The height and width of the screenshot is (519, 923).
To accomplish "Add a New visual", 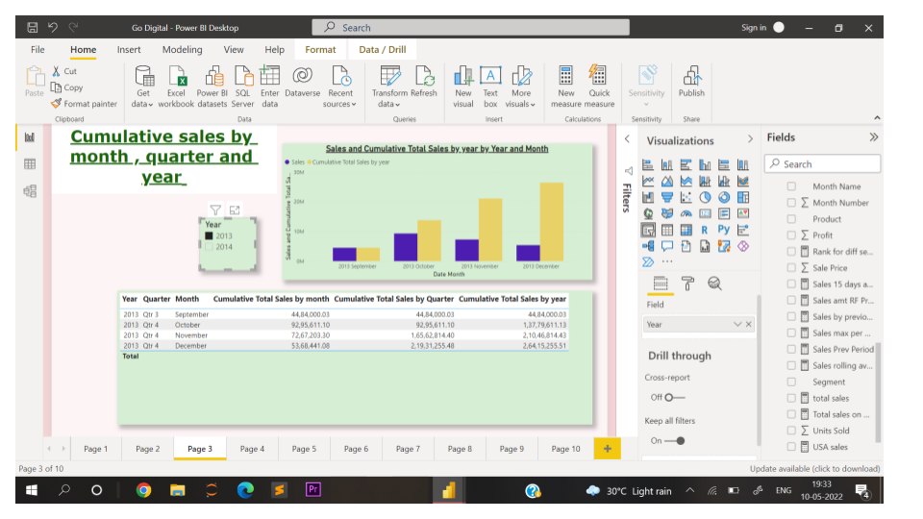I will click(463, 86).
